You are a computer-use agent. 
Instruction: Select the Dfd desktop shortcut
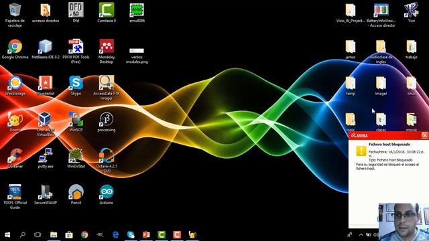pyautogui.click(x=76, y=13)
